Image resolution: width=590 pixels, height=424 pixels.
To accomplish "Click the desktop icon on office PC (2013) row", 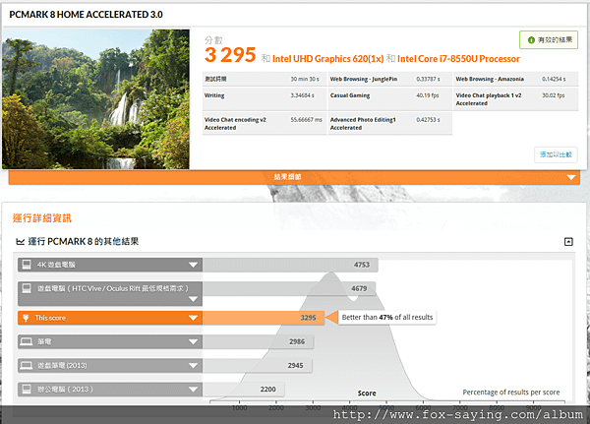I will click(27, 389).
